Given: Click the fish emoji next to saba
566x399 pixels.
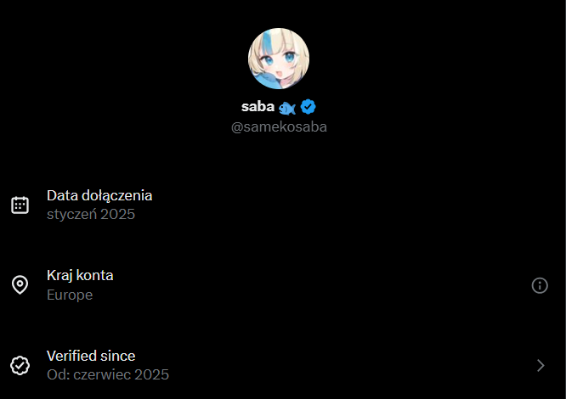Looking at the screenshot, I should coord(287,108).
